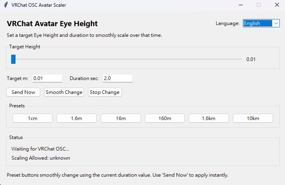Click the Target Height slider track

tap(127, 59)
